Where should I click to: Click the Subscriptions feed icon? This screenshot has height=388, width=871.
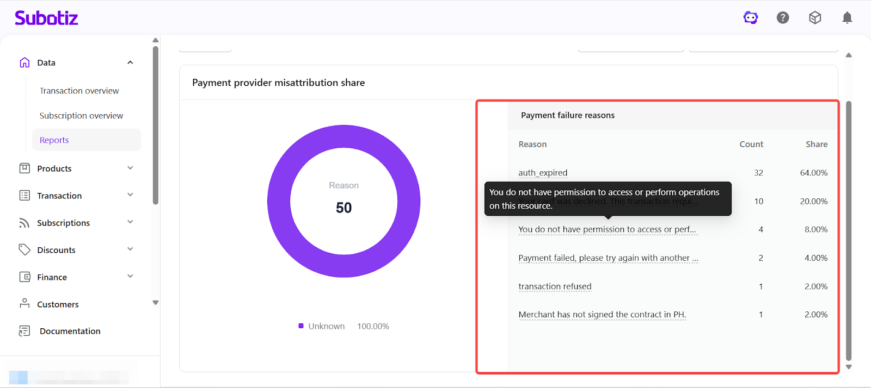[24, 223]
